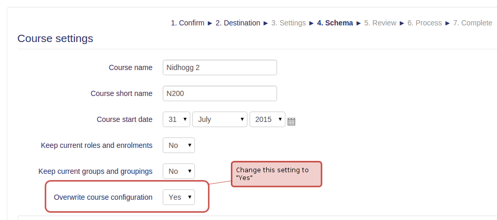Select the 5. Review step
497x220 pixels.
click(380, 23)
